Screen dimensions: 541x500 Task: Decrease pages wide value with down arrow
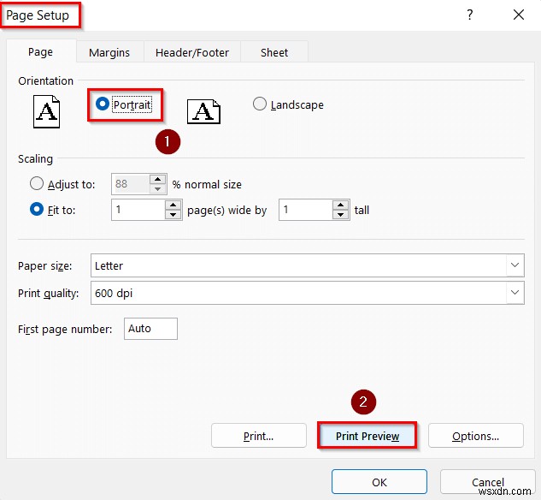click(173, 214)
